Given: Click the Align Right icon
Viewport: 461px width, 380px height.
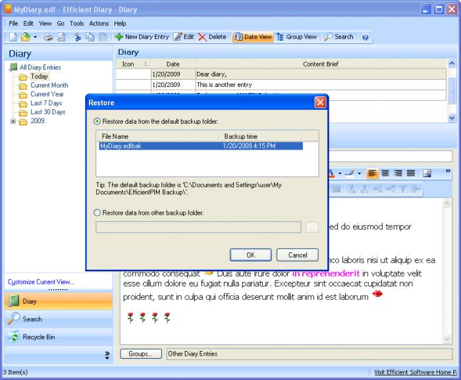Looking at the screenshot, I should [x=398, y=173].
